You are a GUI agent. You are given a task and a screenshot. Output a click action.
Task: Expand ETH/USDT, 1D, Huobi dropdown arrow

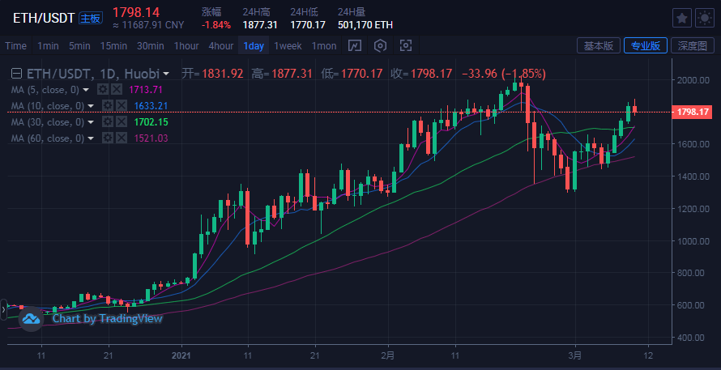tap(166, 74)
